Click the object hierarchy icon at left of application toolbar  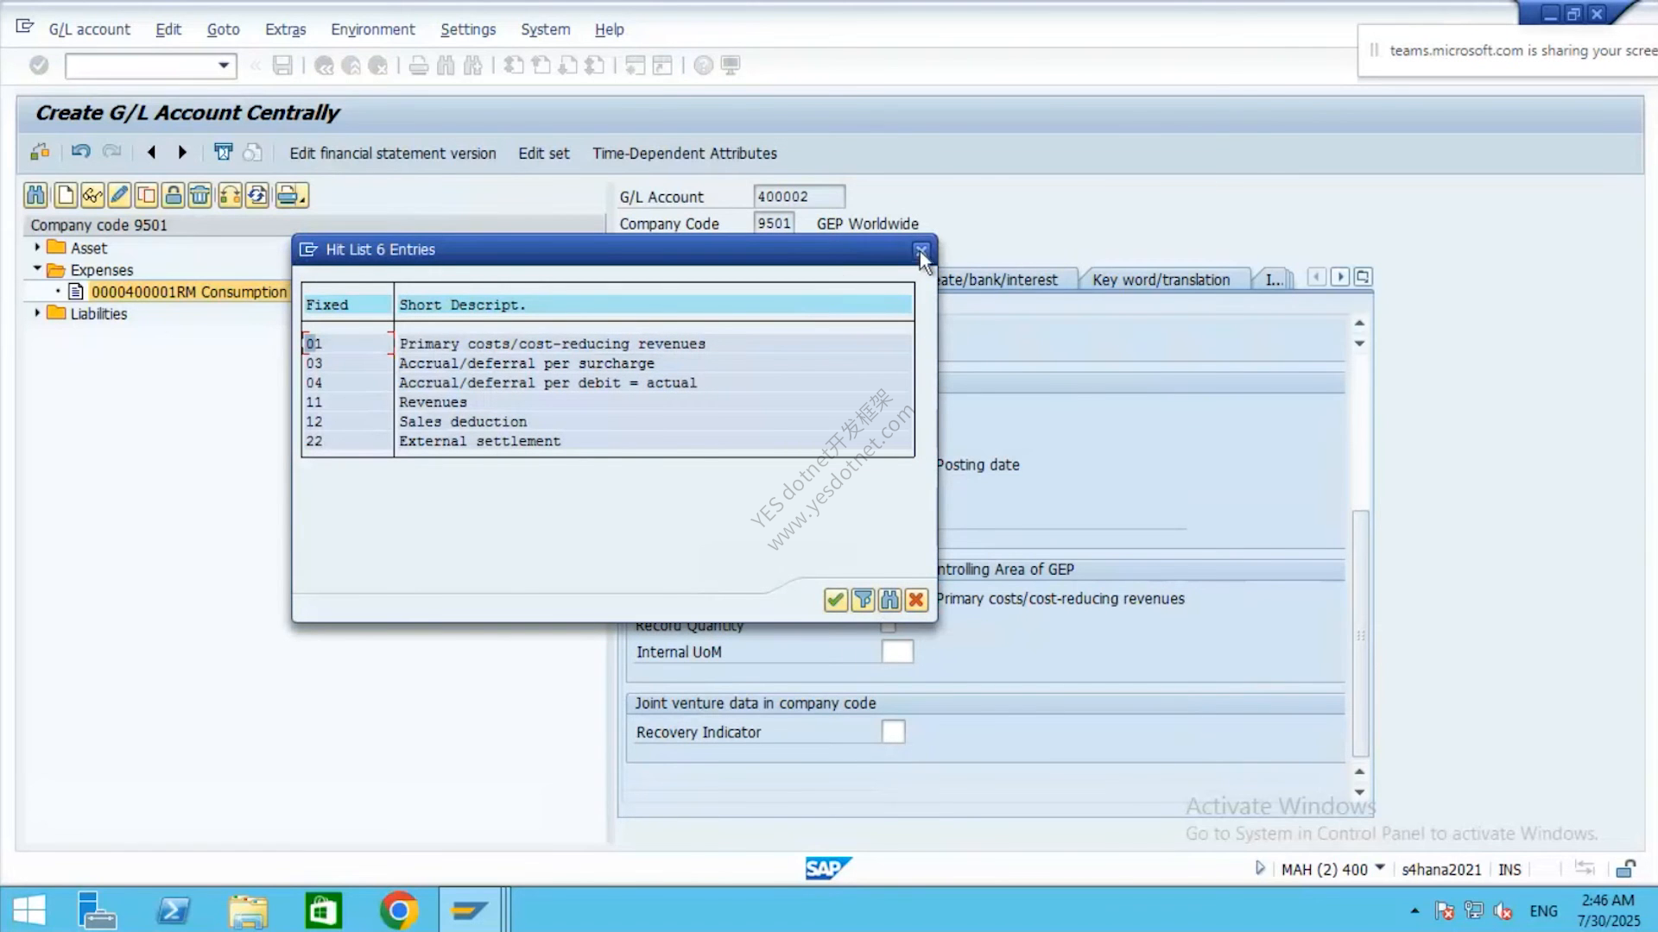[x=40, y=152]
